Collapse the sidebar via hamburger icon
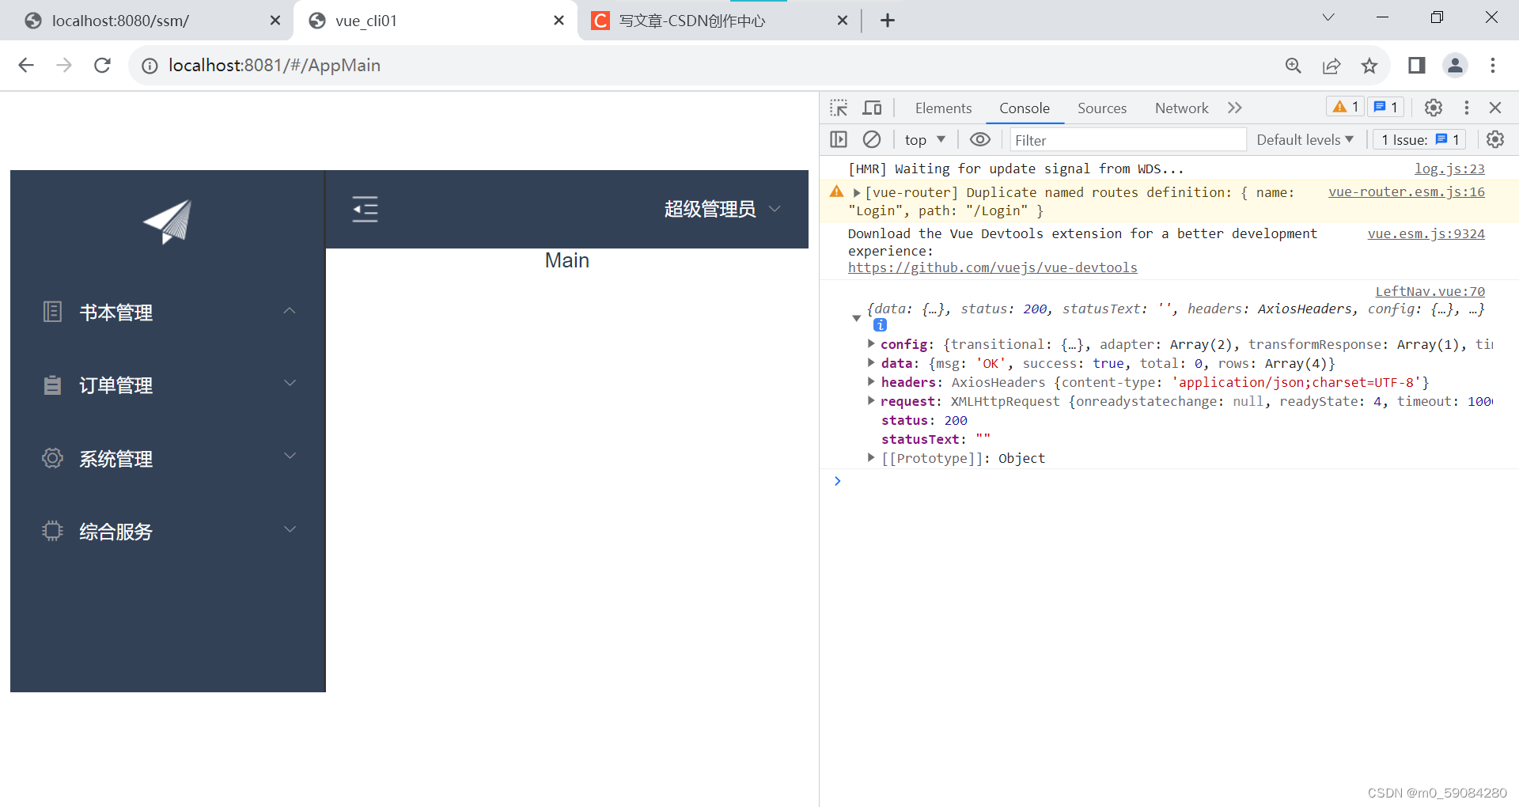 tap(366, 209)
